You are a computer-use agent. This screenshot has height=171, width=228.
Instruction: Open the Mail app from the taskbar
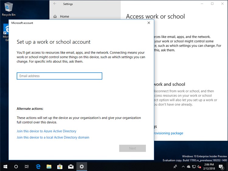pos(71,166)
